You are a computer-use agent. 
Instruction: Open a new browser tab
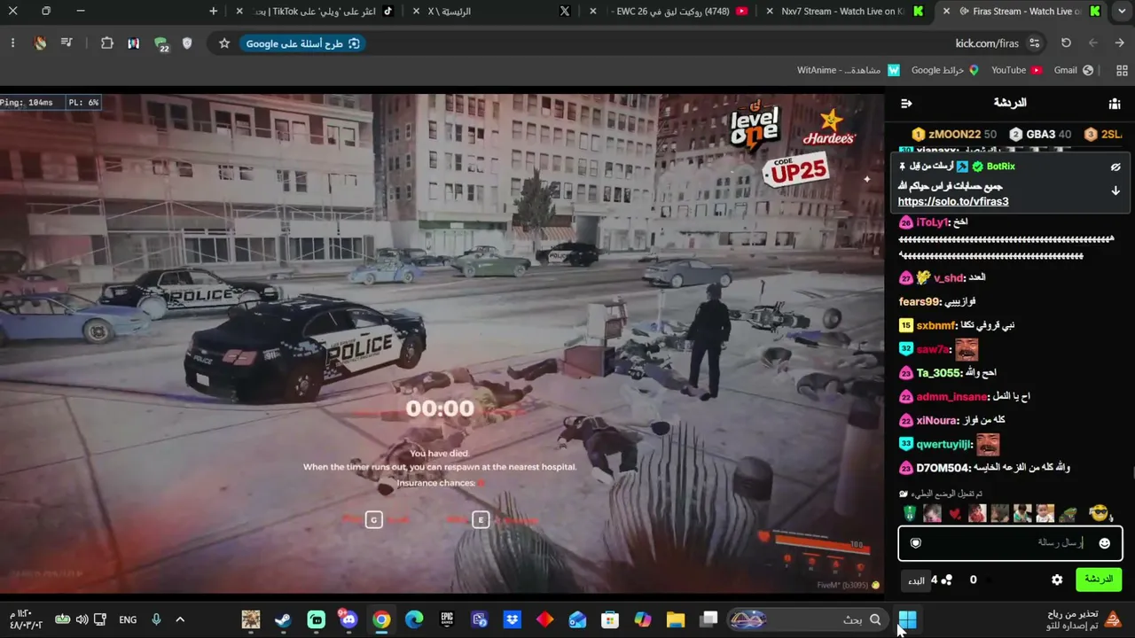pyautogui.click(x=213, y=12)
